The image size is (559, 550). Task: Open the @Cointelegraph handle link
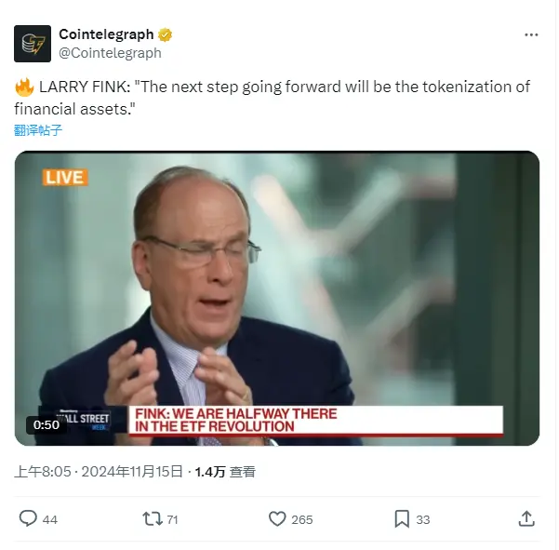[x=110, y=53]
